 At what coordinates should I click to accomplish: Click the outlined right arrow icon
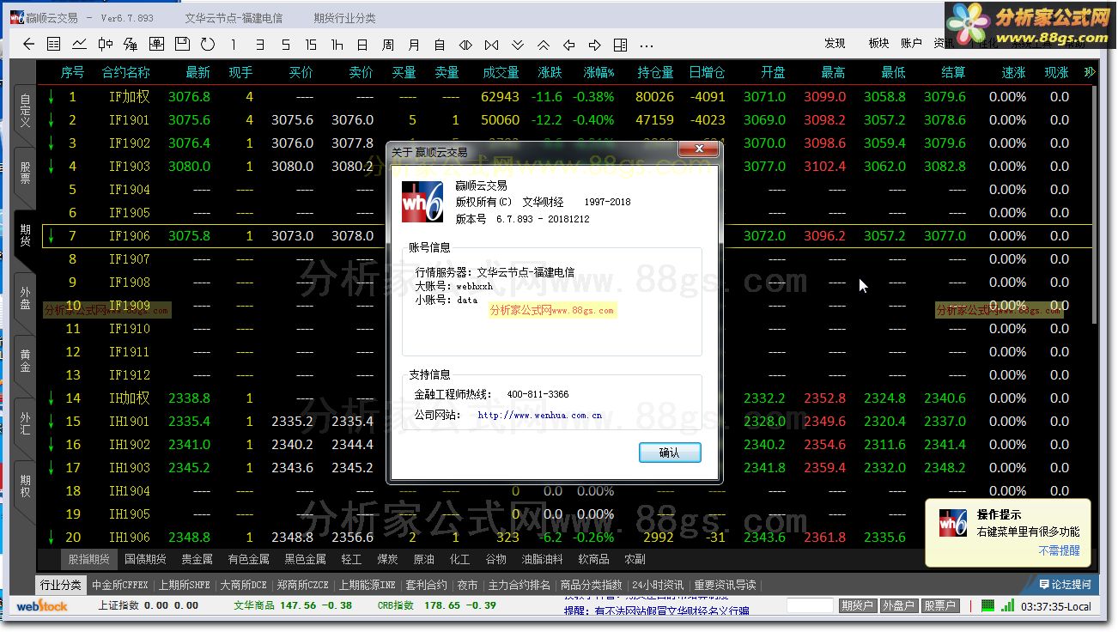594,45
